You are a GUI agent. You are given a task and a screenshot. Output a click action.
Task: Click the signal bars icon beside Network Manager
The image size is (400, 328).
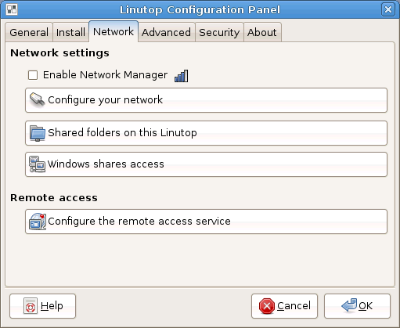pyautogui.click(x=181, y=76)
